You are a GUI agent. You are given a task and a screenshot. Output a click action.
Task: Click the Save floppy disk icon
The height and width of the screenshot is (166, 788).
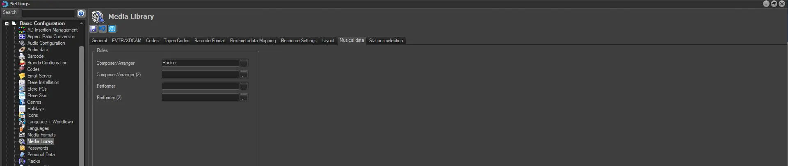[93, 29]
